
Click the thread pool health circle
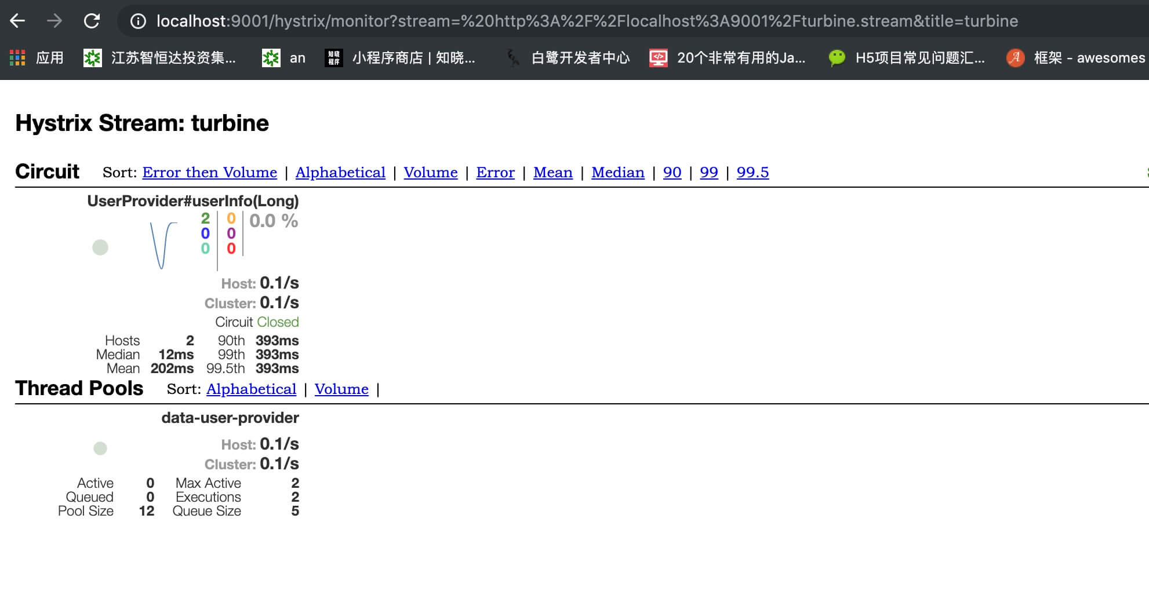pyautogui.click(x=100, y=448)
